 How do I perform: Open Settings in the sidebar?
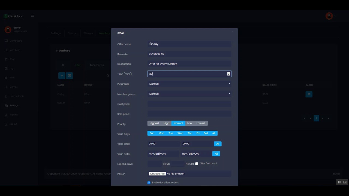[x=12, y=105]
